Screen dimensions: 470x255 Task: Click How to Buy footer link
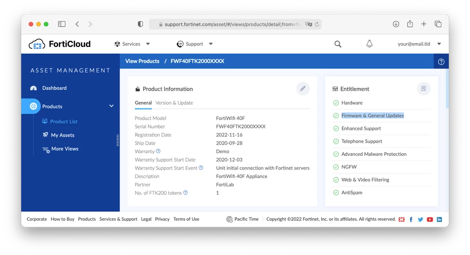pos(63,219)
